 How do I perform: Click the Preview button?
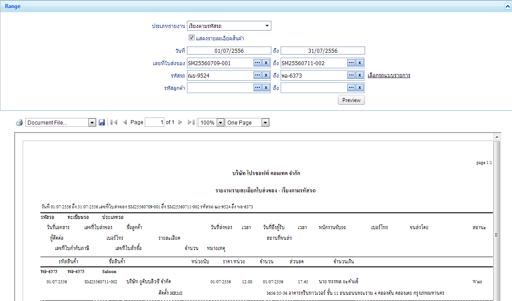point(351,100)
